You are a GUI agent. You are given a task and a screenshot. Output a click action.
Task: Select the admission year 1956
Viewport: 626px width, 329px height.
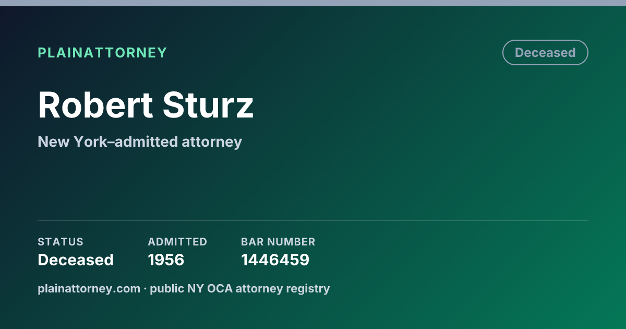[166, 260]
